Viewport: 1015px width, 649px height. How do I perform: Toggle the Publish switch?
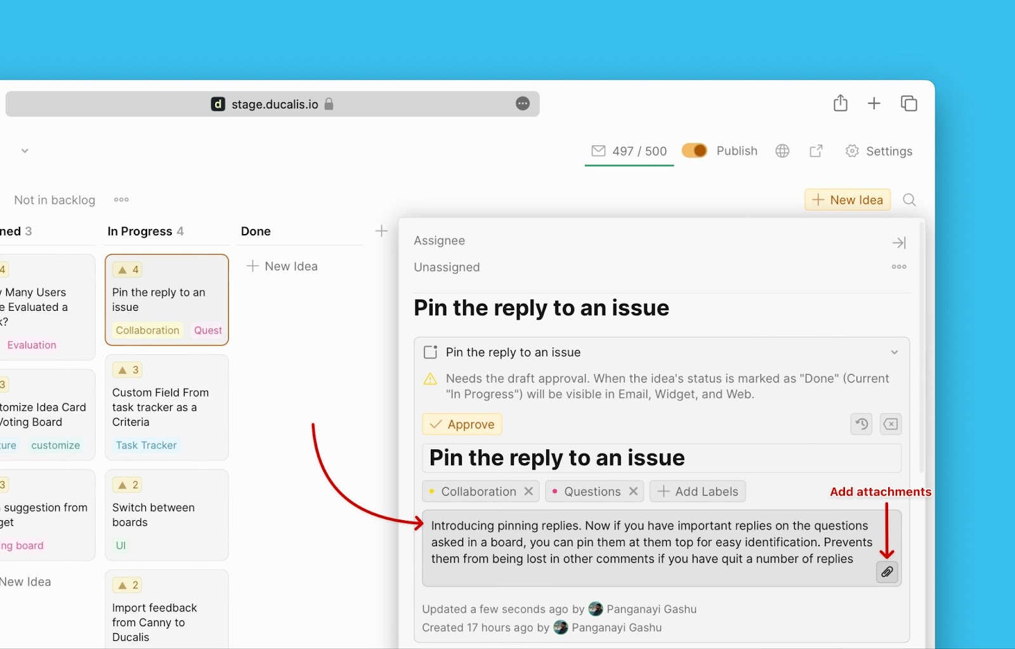pyautogui.click(x=694, y=151)
